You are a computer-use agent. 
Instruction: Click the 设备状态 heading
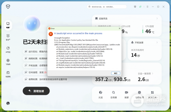tap(103, 19)
